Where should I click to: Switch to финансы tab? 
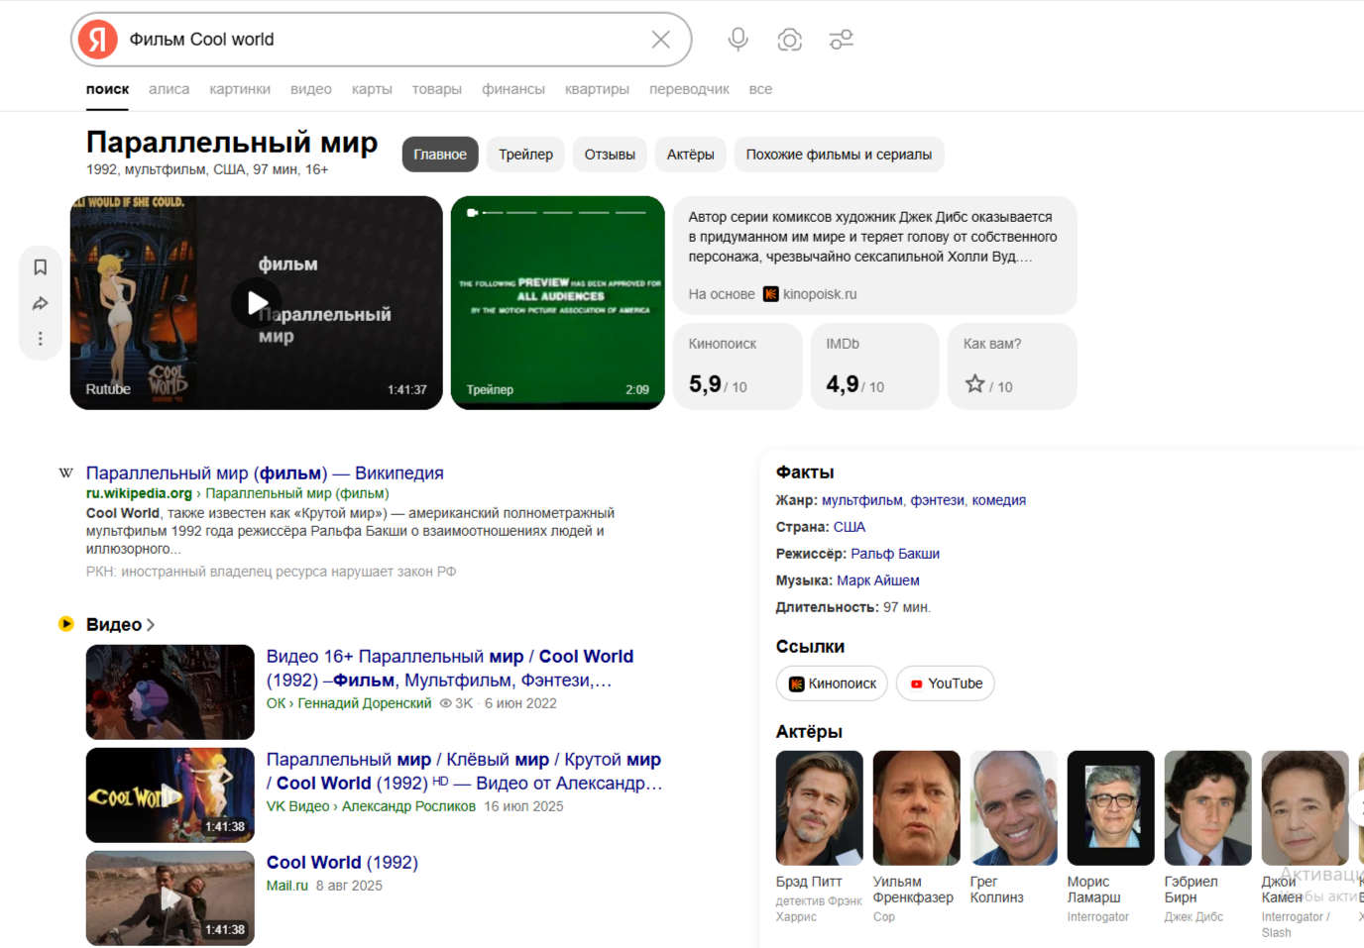(x=513, y=89)
